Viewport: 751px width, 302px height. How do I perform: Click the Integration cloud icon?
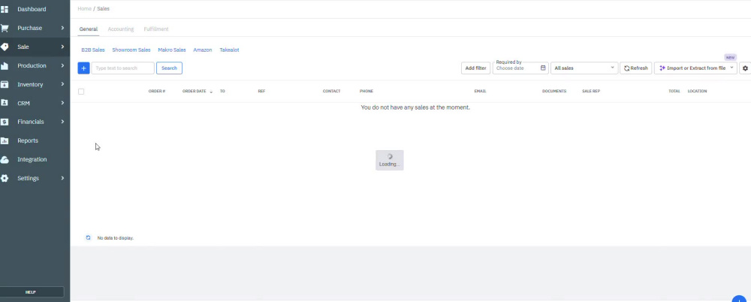coord(5,159)
